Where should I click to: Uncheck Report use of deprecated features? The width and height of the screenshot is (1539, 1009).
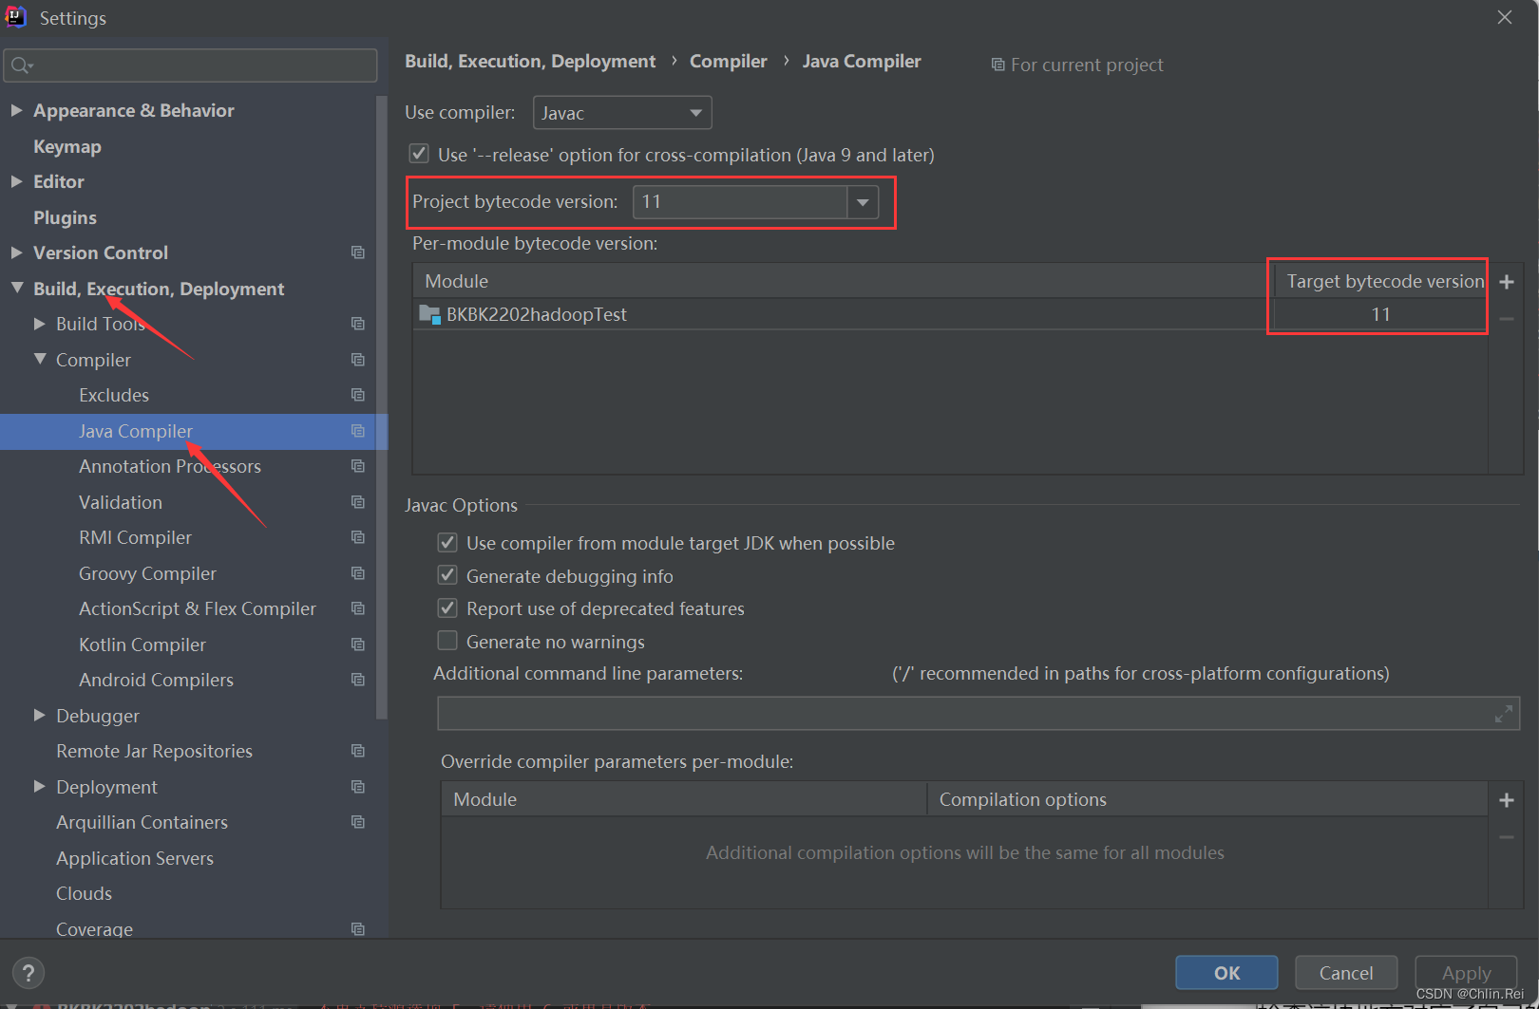(x=447, y=607)
